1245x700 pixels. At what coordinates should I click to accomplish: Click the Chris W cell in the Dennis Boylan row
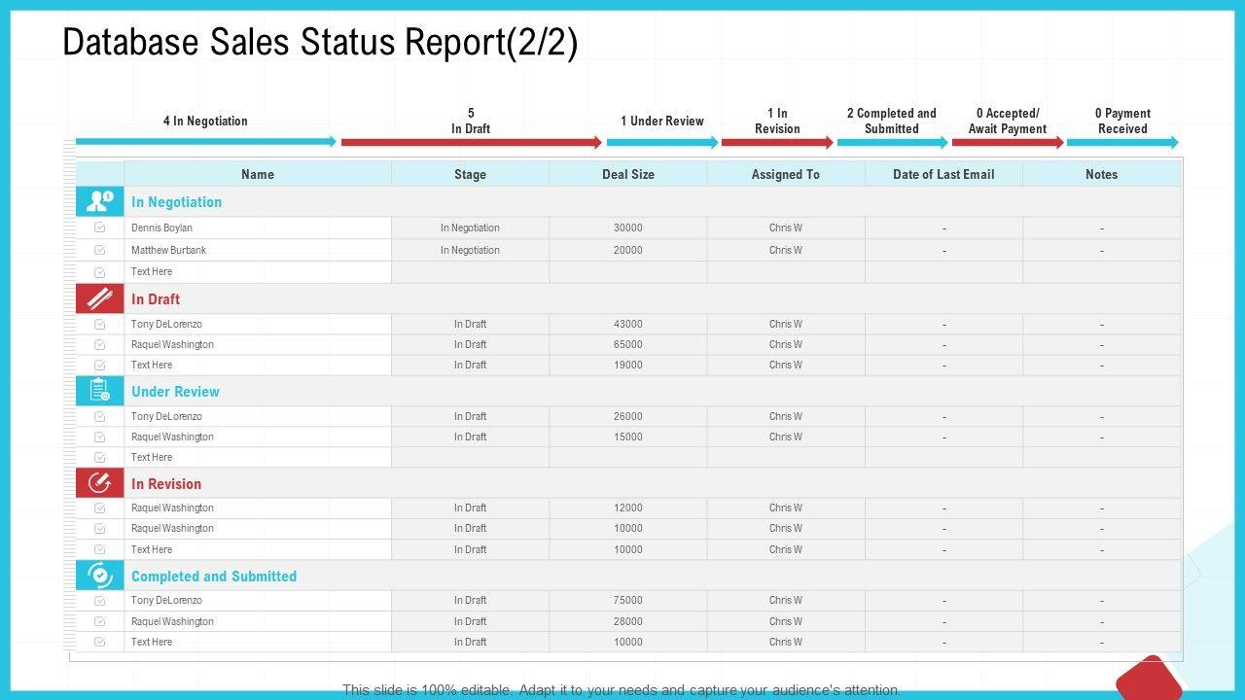coord(786,227)
